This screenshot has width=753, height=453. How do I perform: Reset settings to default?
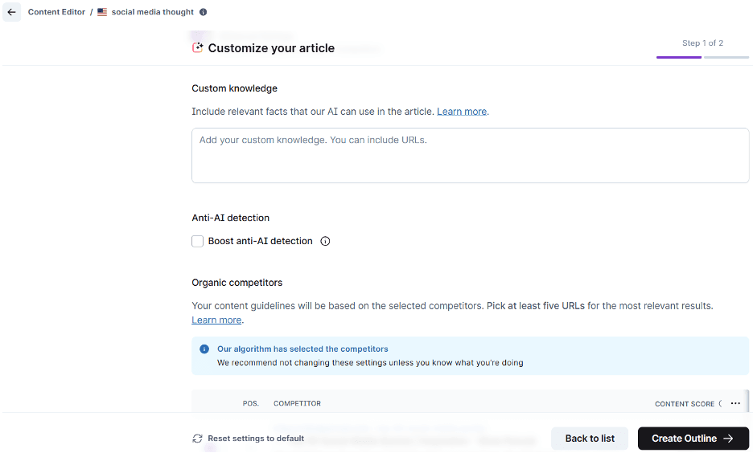249,438
